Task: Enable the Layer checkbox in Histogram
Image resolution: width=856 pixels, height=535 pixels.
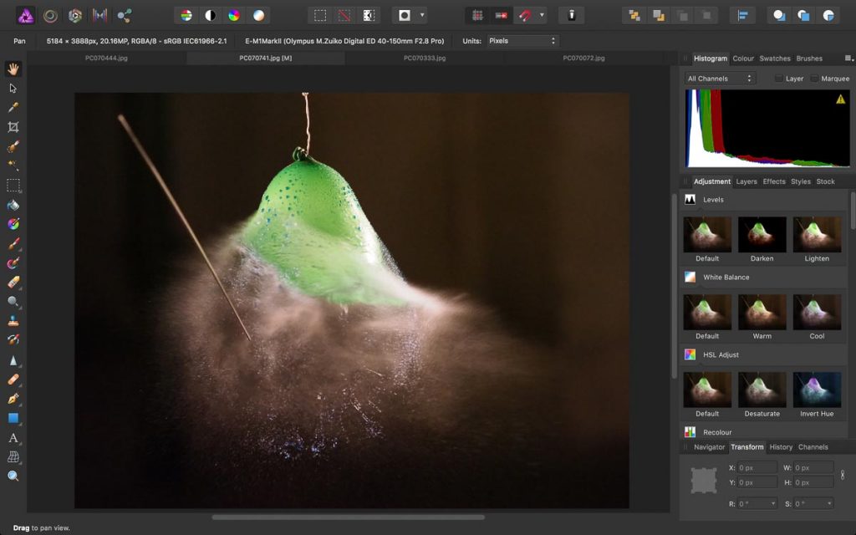Action: (x=779, y=79)
